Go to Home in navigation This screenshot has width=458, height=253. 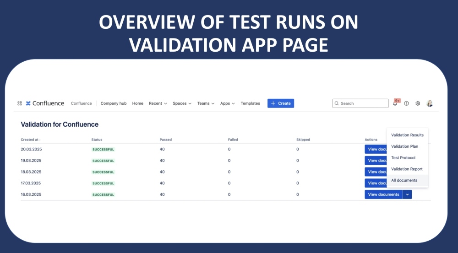tap(137, 103)
